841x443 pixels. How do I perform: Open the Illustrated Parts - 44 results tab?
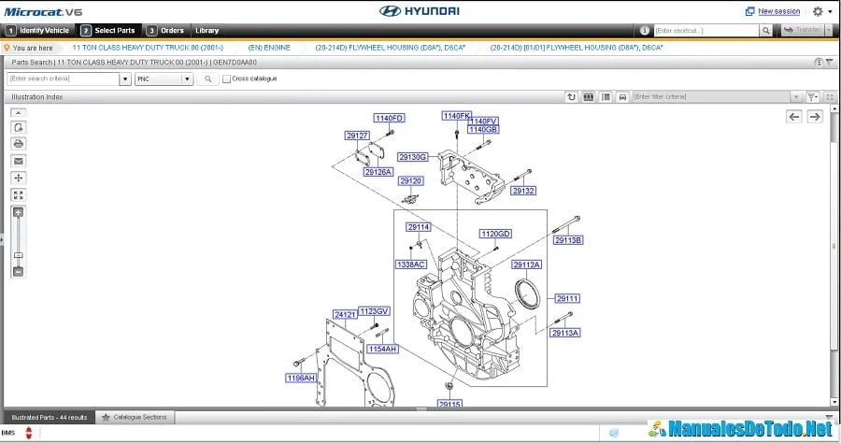click(50, 417)
